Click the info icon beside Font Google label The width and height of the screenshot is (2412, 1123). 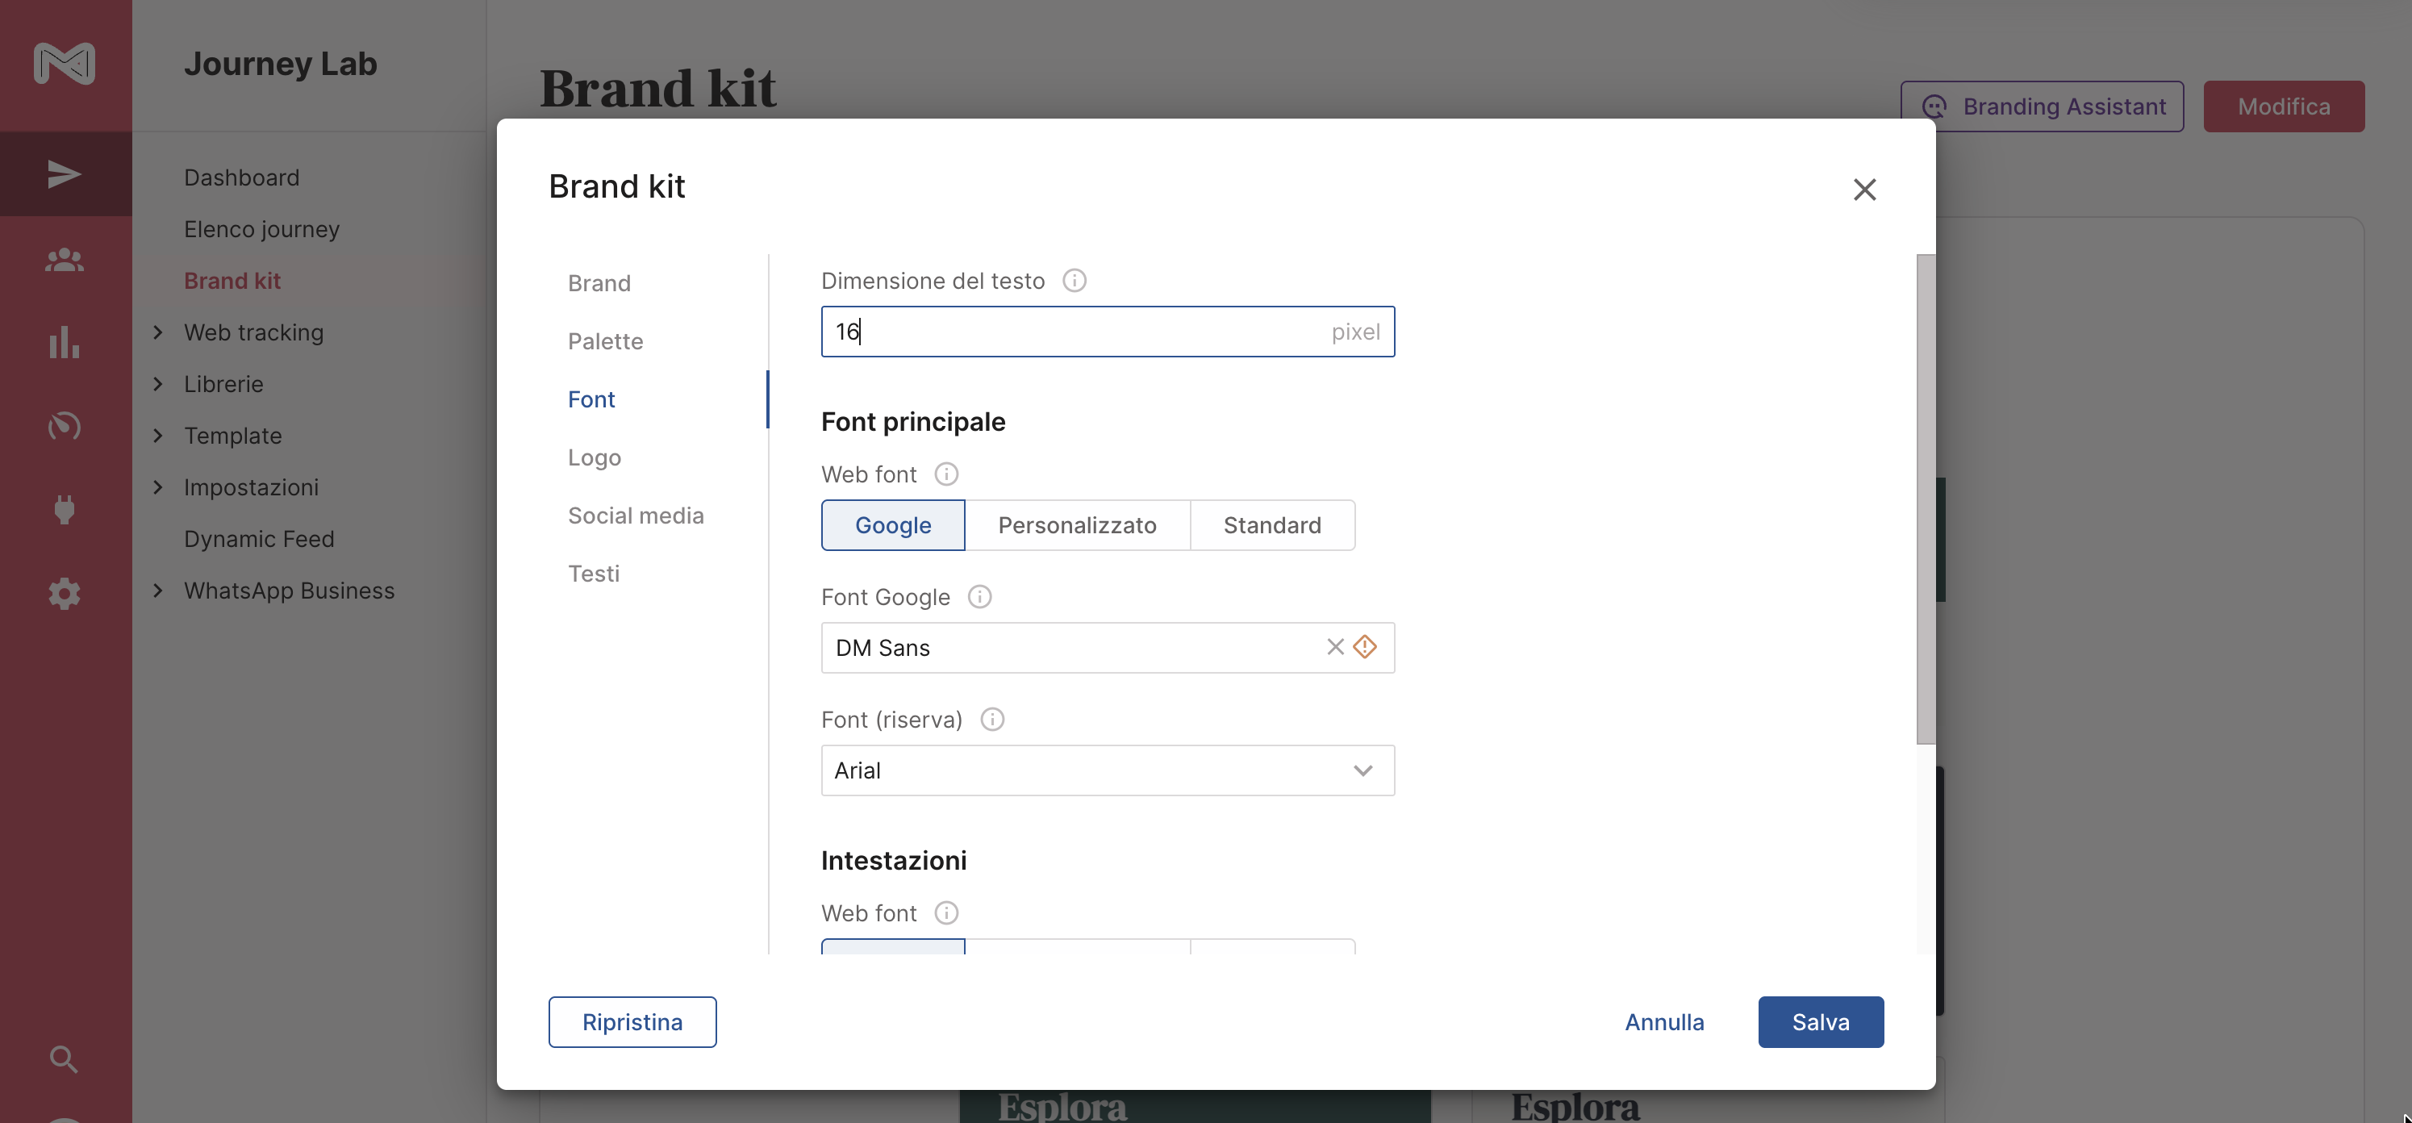coord(979,597)
